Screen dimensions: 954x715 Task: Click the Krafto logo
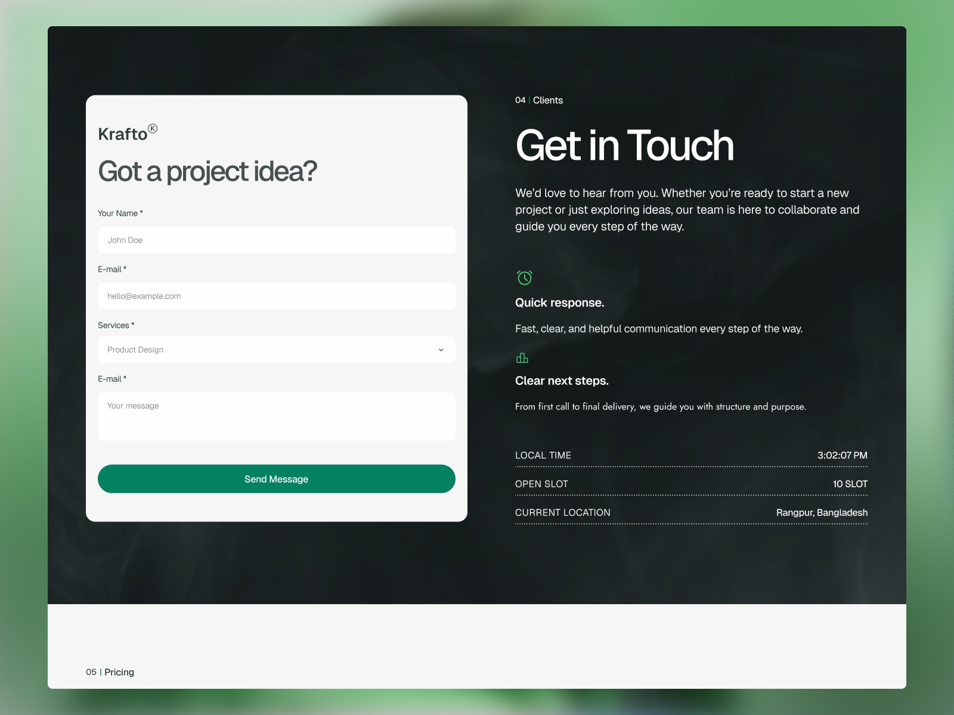123,134
